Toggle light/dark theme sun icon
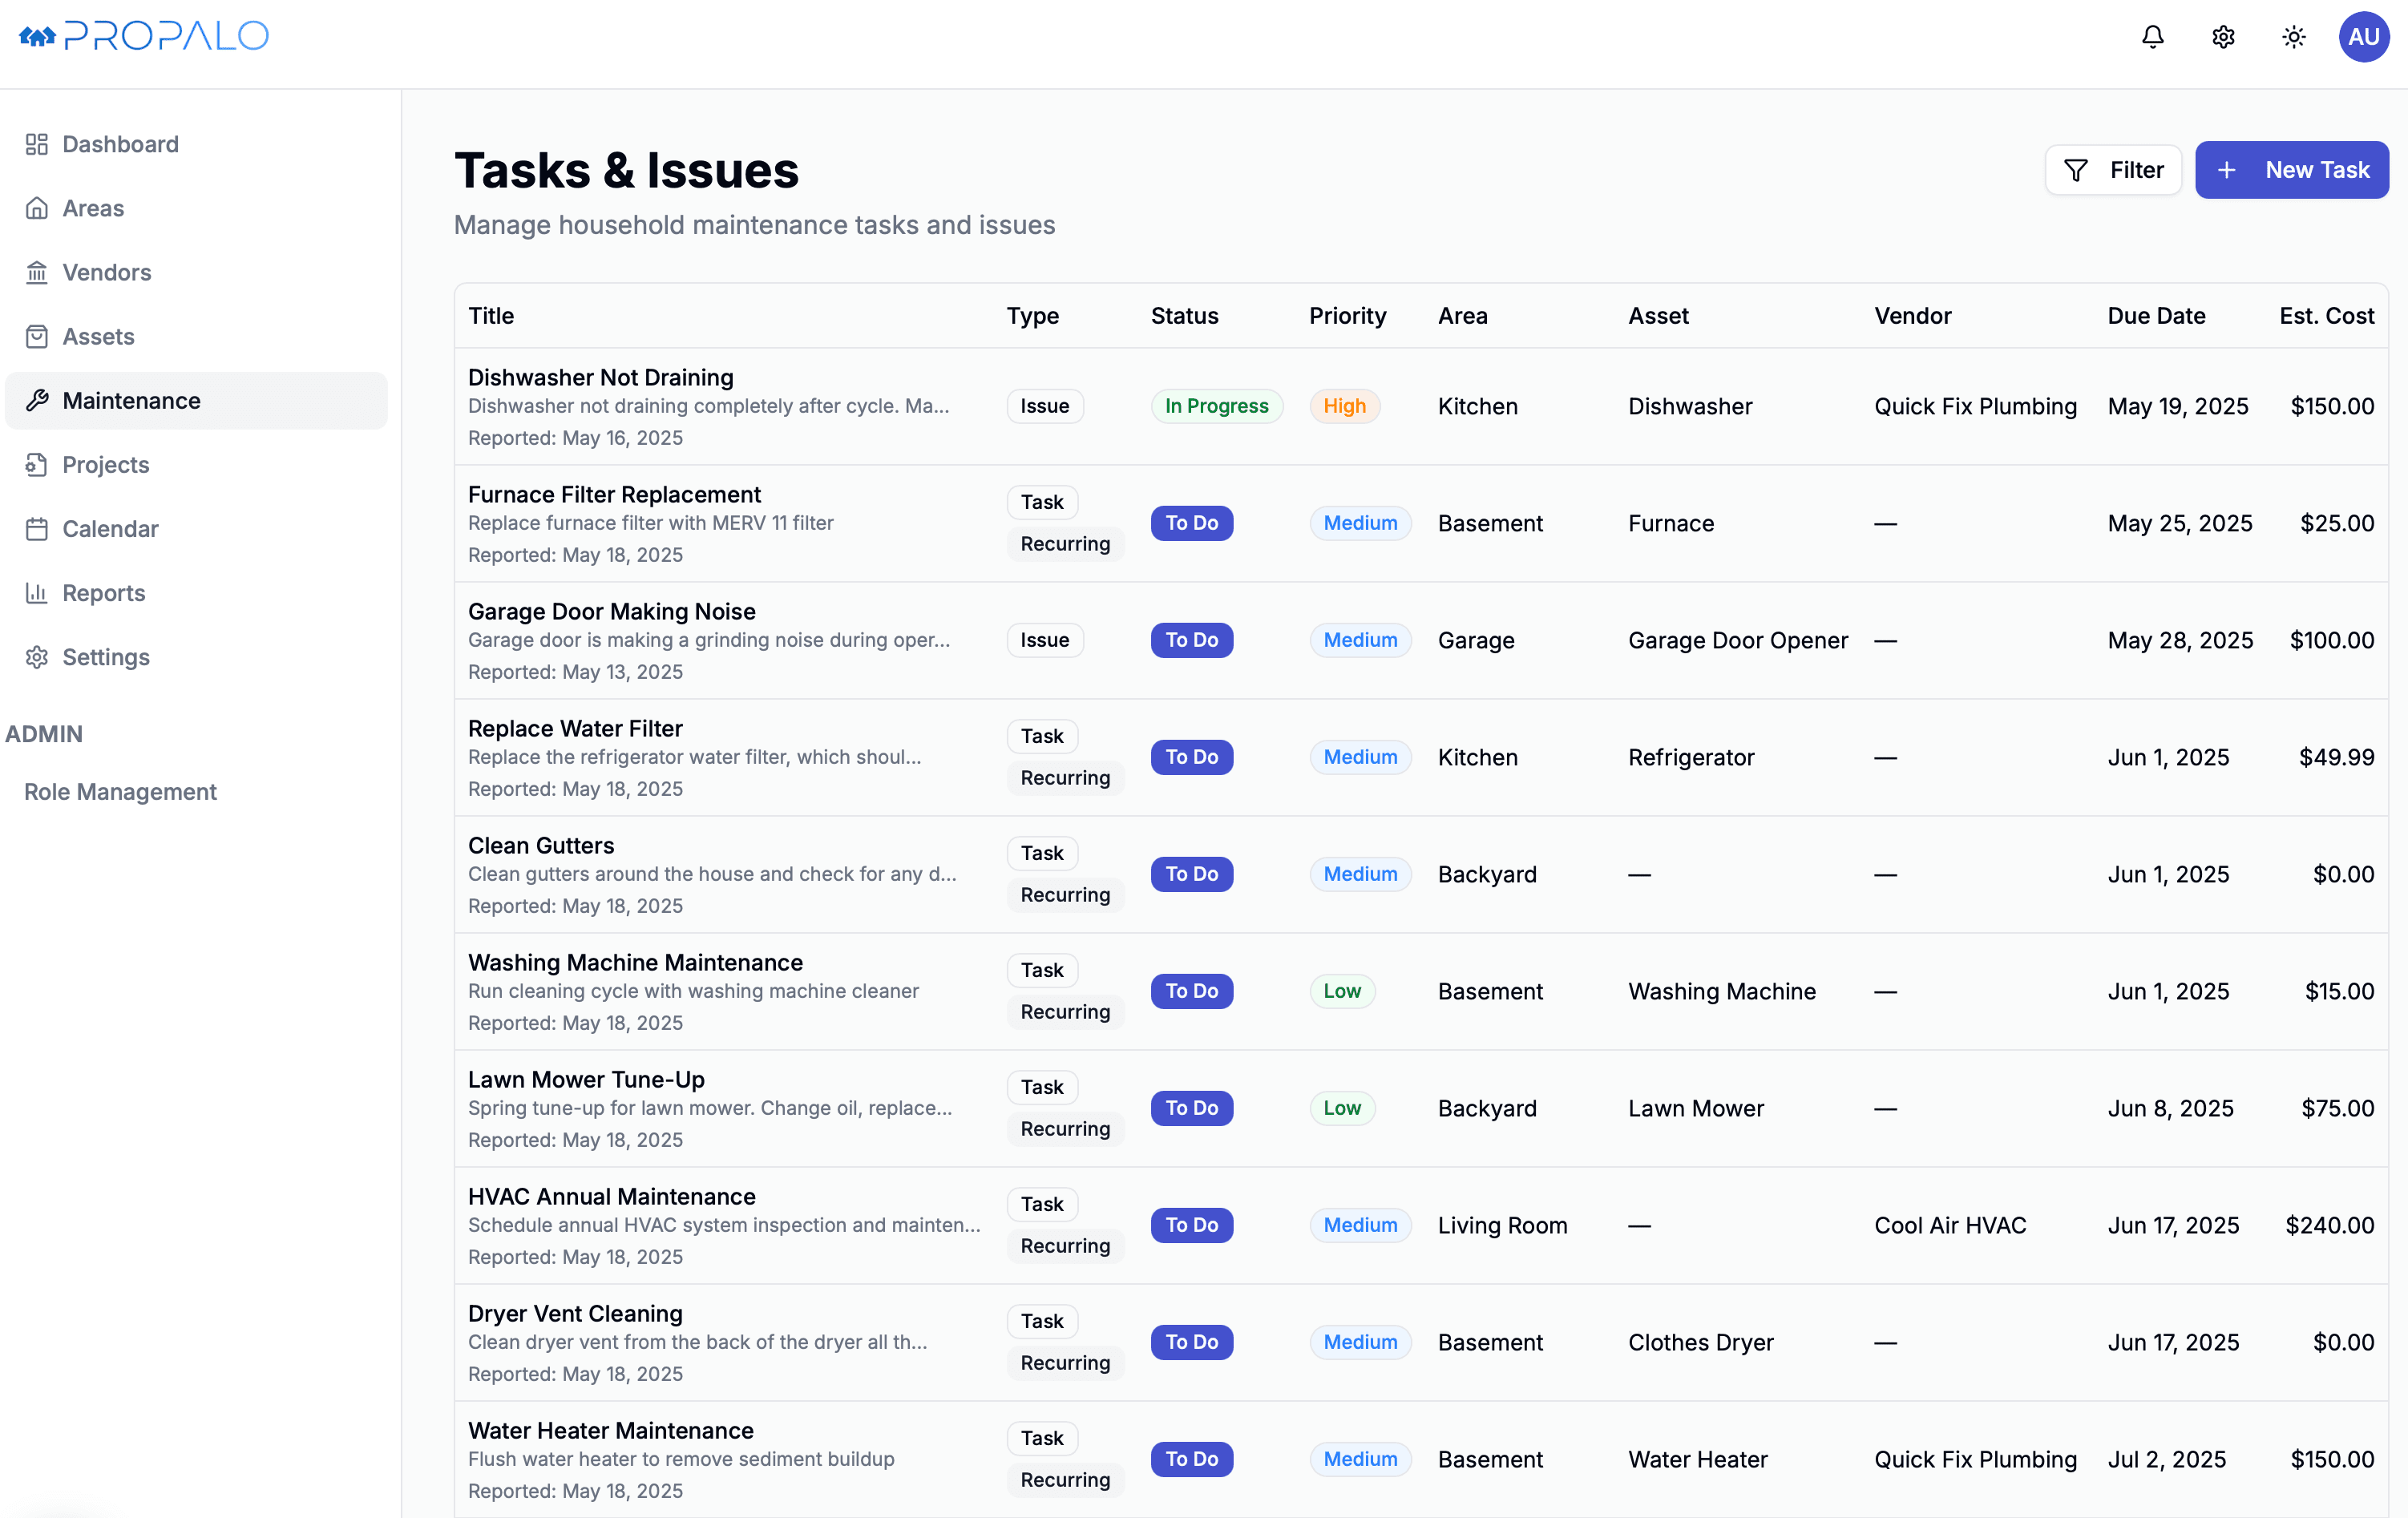2408x1518 pixels. click(x=2294, y=37)
